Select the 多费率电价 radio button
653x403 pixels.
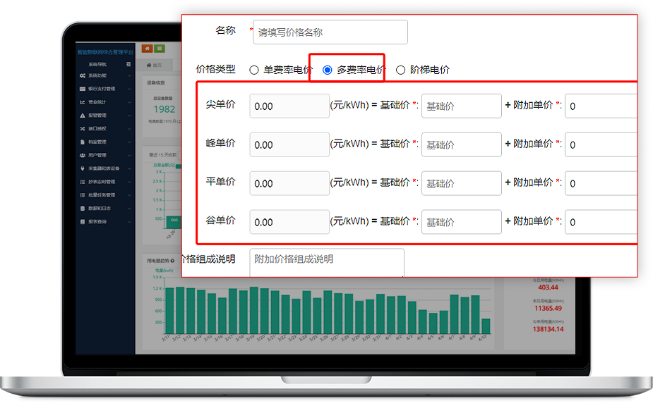[327, 70]
